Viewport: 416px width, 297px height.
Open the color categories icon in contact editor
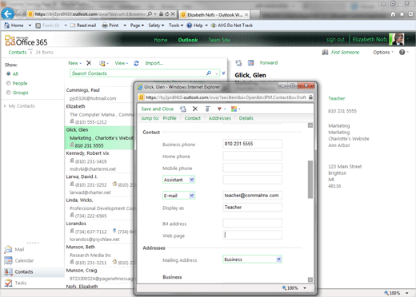[x=234, y=109]
